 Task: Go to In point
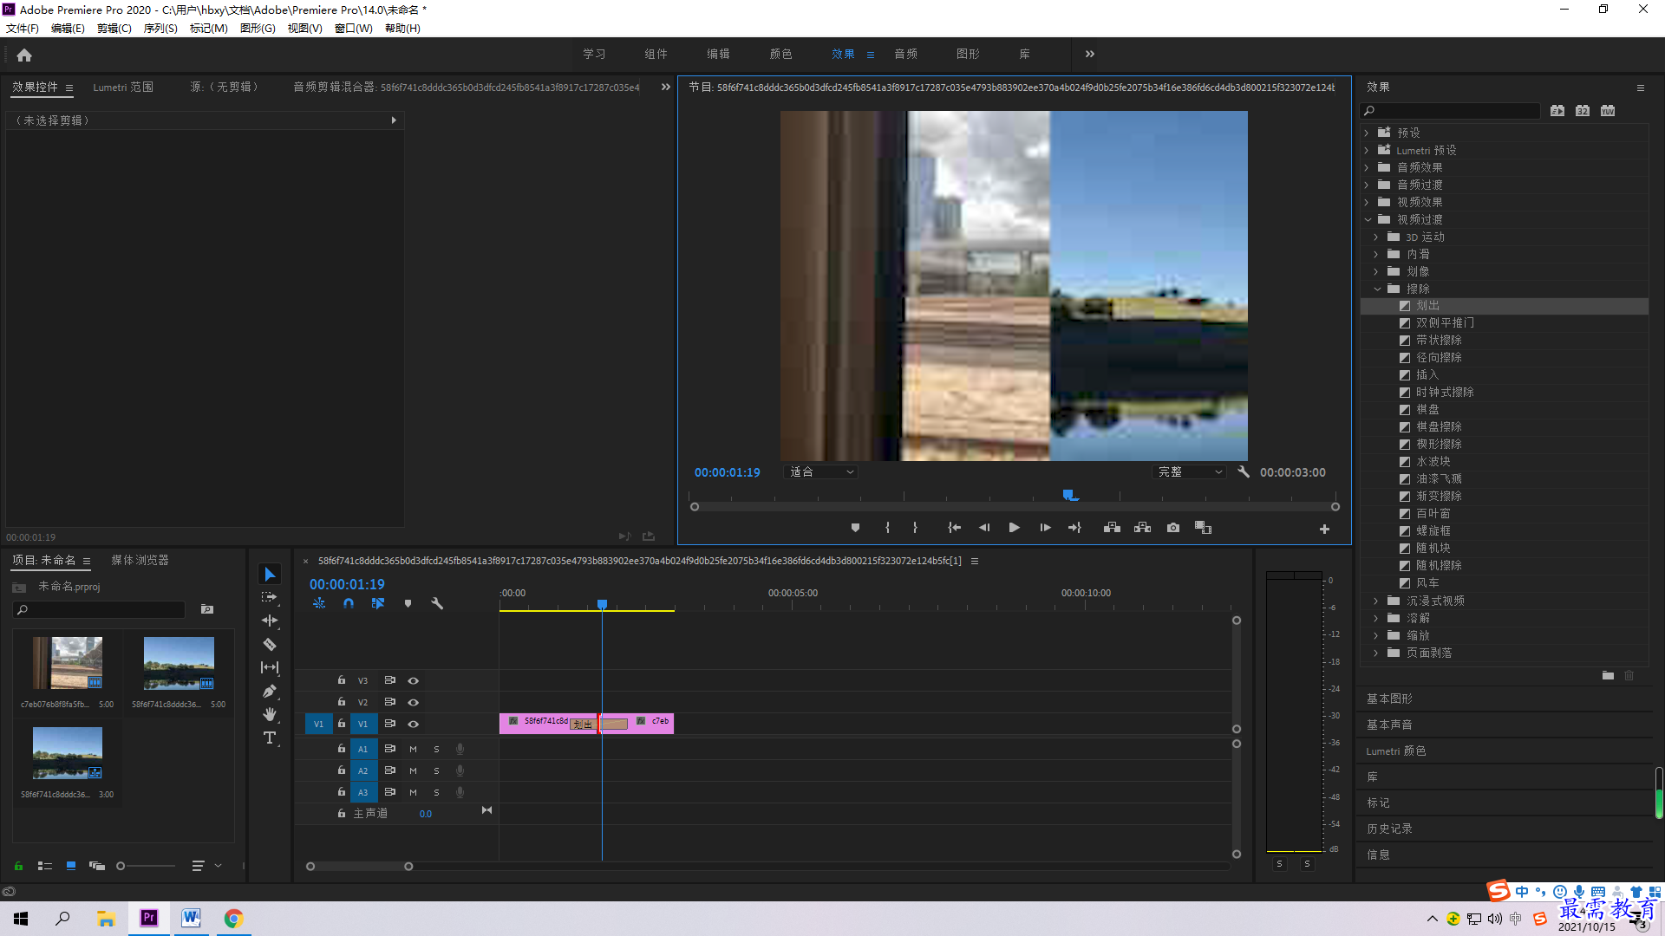click(954, 528)
